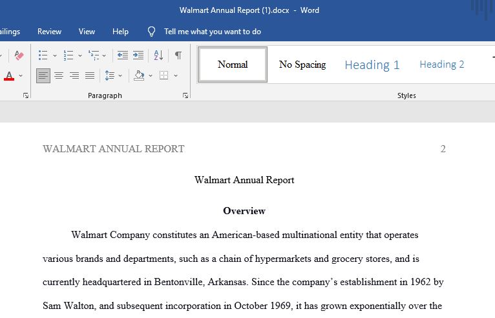The image size is (495, 318).
Task: Click the word American-based in the first line
Action: coord(246,235)
